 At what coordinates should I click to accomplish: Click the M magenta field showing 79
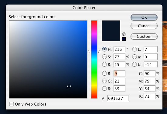[x=149, y=81]
